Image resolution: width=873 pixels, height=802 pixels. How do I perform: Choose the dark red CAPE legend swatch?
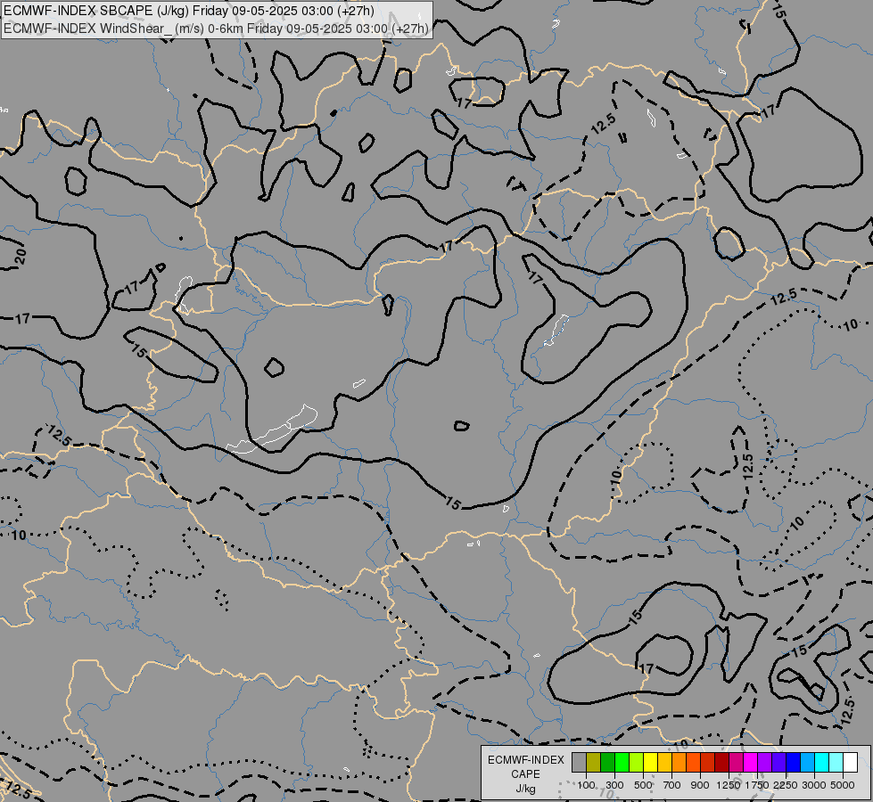click(x=722, y=762)
